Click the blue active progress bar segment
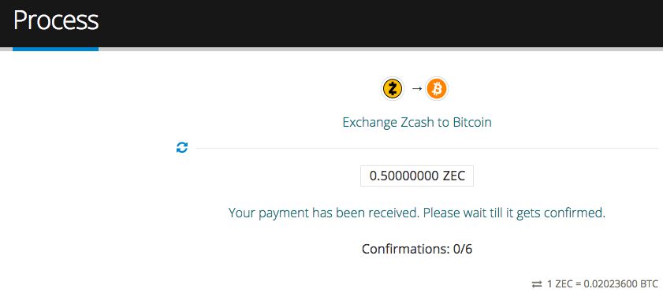This screenshot has width=663, height=300. coord(55,49)
